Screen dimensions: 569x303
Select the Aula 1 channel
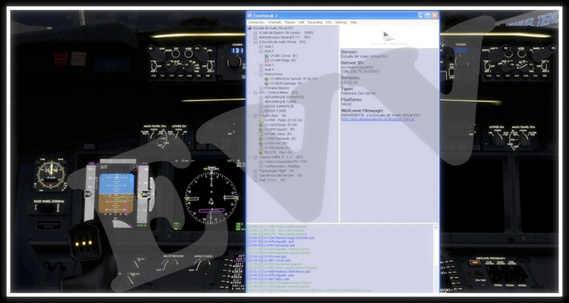269,47
